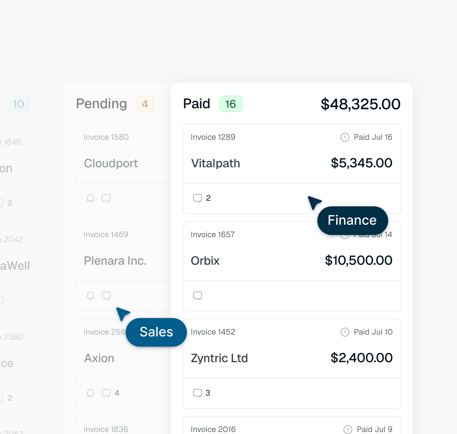
Task: Click the green 16 count badge
Action: (x=231, y=104)
